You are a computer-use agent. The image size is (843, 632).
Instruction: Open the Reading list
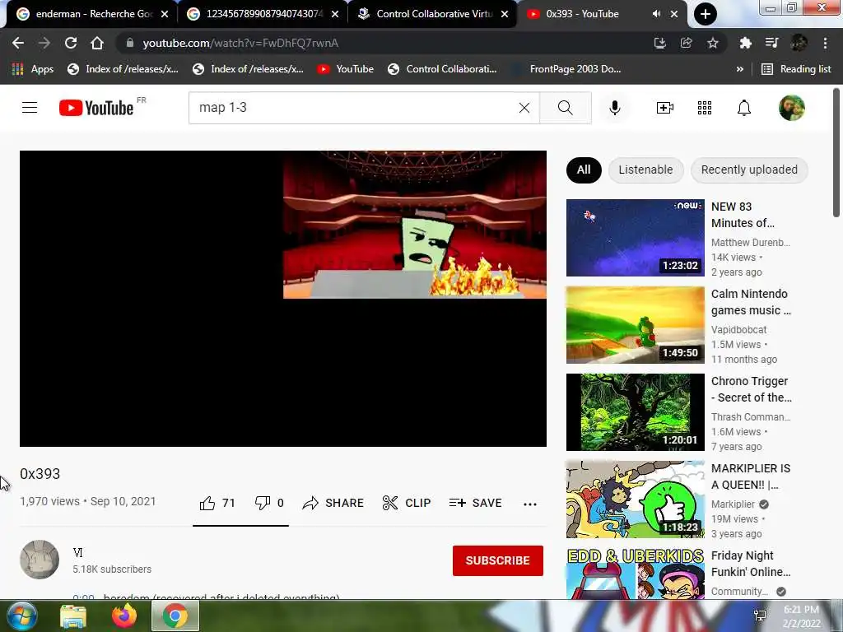(796, 69)
